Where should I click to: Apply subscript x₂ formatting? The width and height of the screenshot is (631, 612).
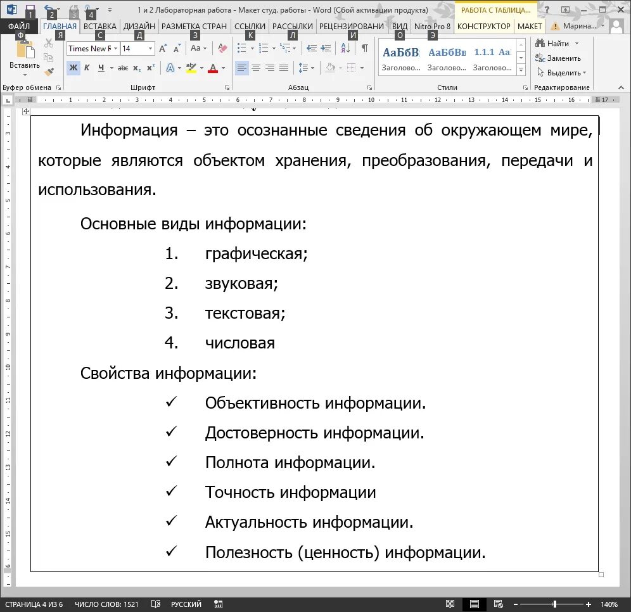pyautogui.click(x=137, y=68)
